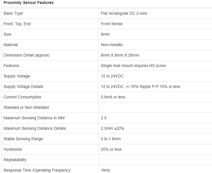Select the Single hole mount M3 screw text
This screenshot has width=212, height=173.
click(x=133, y=66)
